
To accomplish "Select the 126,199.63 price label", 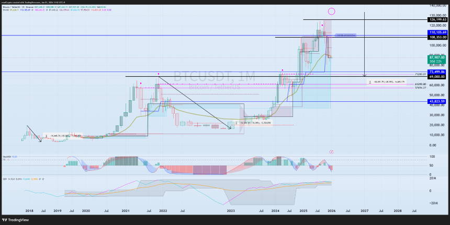I will point(437,19).
